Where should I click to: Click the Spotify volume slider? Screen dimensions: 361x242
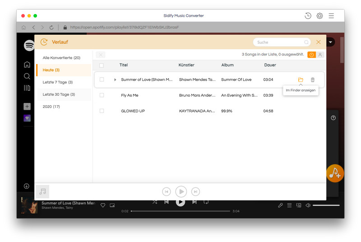pyautogui.click(x=326, y=205)
